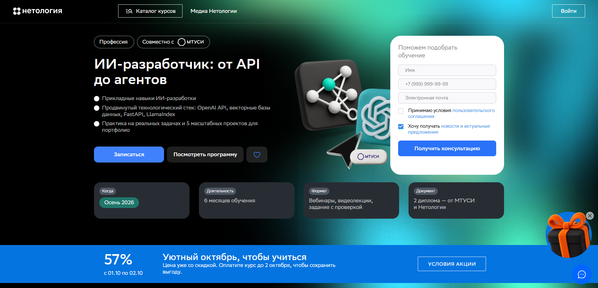The width and height of the screenshot is (598, 288).
Task: Click the Нетология logo
Action: pyautogui.click(x=38, y=11)
